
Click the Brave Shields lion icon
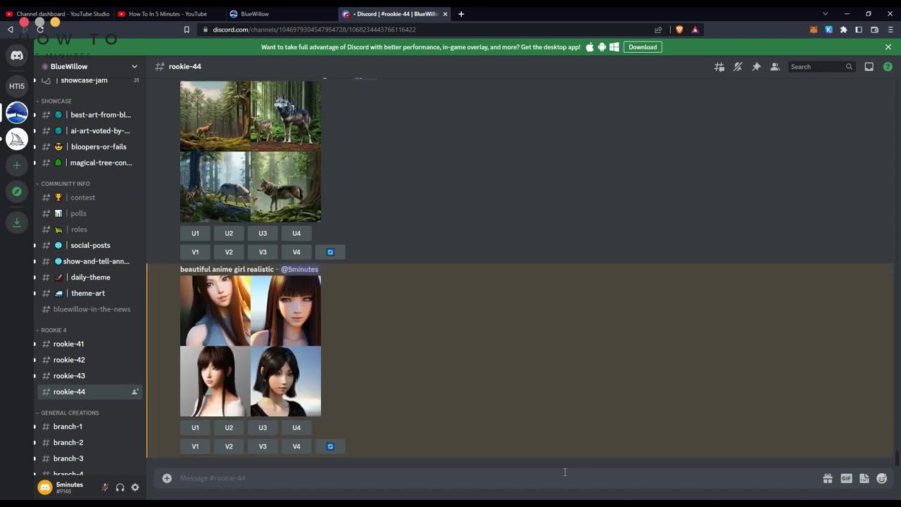coord(679,30)
